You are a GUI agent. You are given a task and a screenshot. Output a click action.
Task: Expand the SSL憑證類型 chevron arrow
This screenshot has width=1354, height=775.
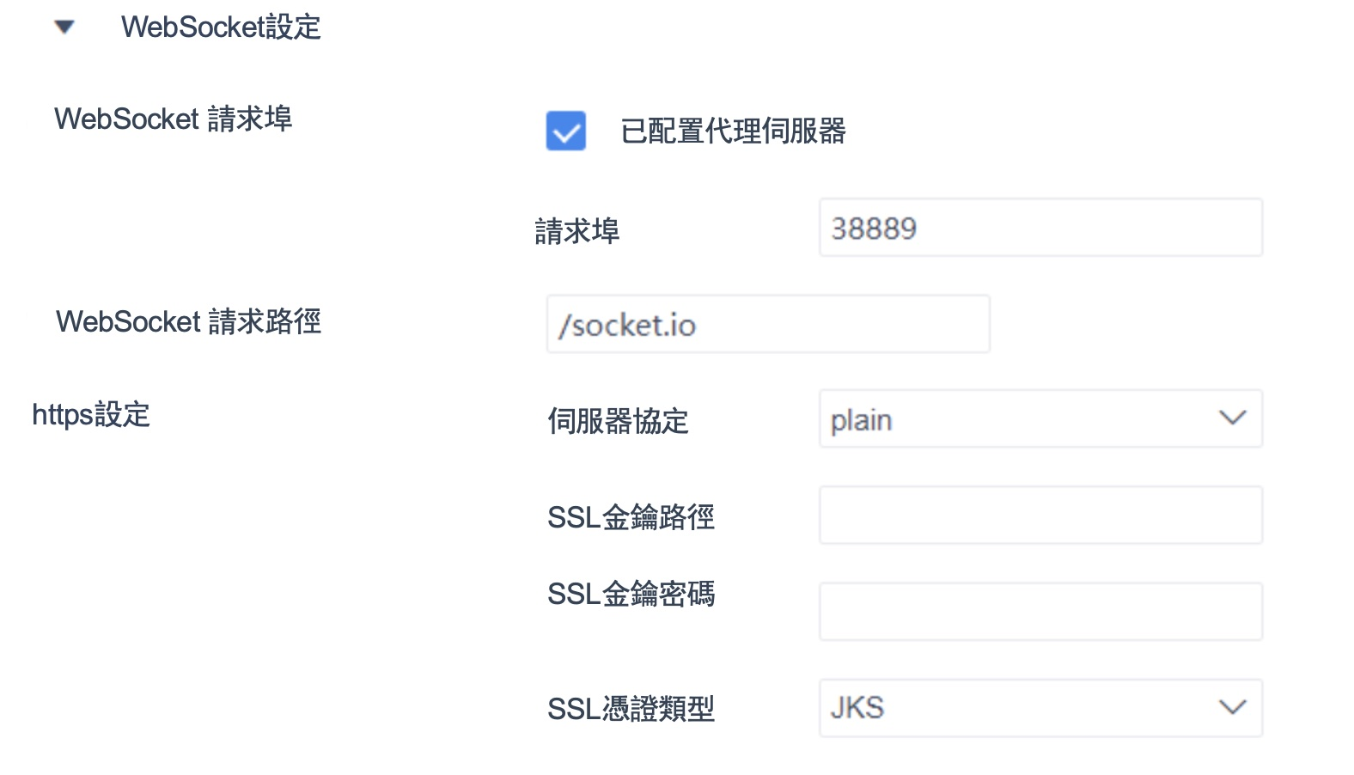[1232, 707]
